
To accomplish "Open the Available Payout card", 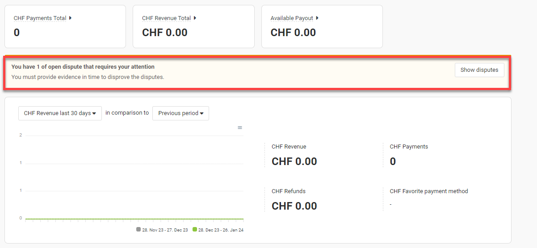I will point(322,27).
